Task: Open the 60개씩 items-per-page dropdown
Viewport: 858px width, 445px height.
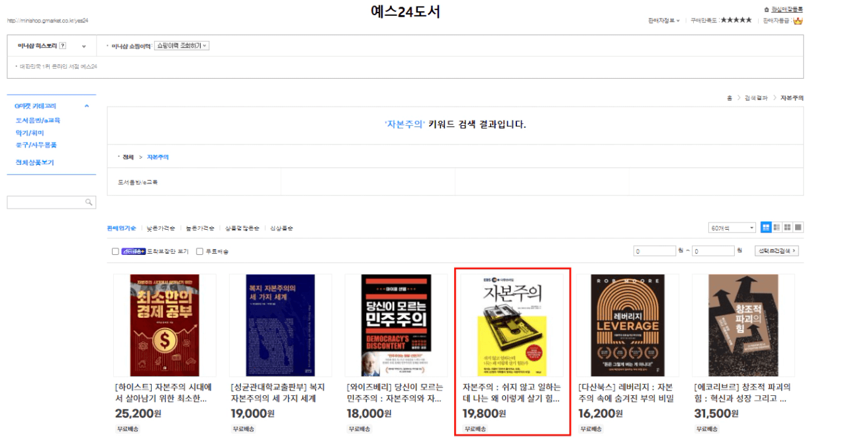Action: tap(732, 228)
